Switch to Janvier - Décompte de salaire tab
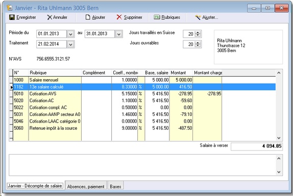 coord(35,186)
